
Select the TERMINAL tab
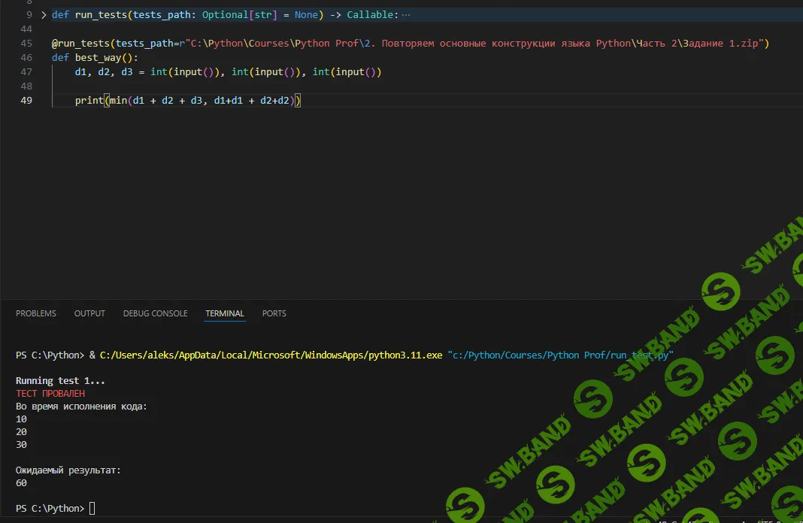click(x=225, y=313)
